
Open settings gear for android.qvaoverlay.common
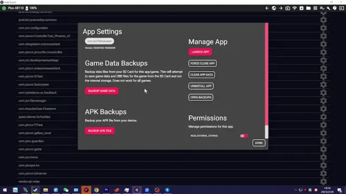click(x=323, y=20)
